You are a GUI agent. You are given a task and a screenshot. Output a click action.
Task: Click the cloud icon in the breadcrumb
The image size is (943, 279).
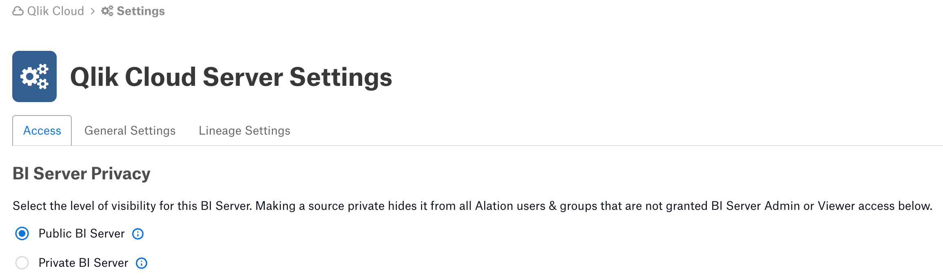tap(18, 11)
